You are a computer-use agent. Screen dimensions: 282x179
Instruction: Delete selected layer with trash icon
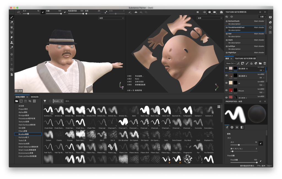pyautogui.click(x=265, y=63)
